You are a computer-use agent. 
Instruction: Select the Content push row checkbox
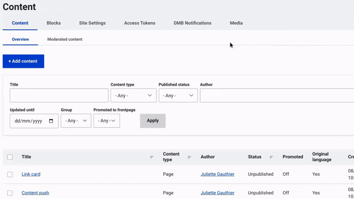click(10, 193)
